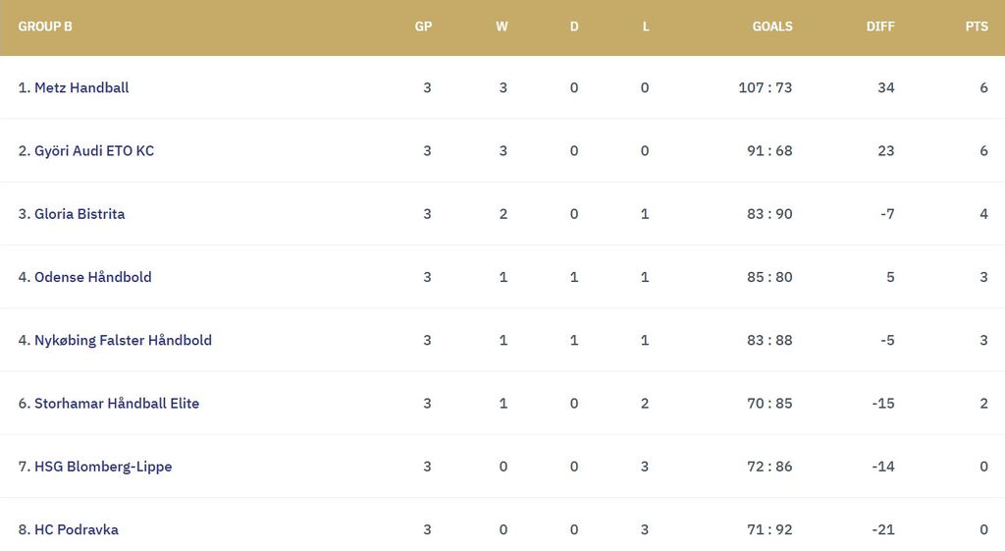The height and width of the screenshot is (551, 1005).
Task: Click the PTS column header
Action: tap(977, 27)
